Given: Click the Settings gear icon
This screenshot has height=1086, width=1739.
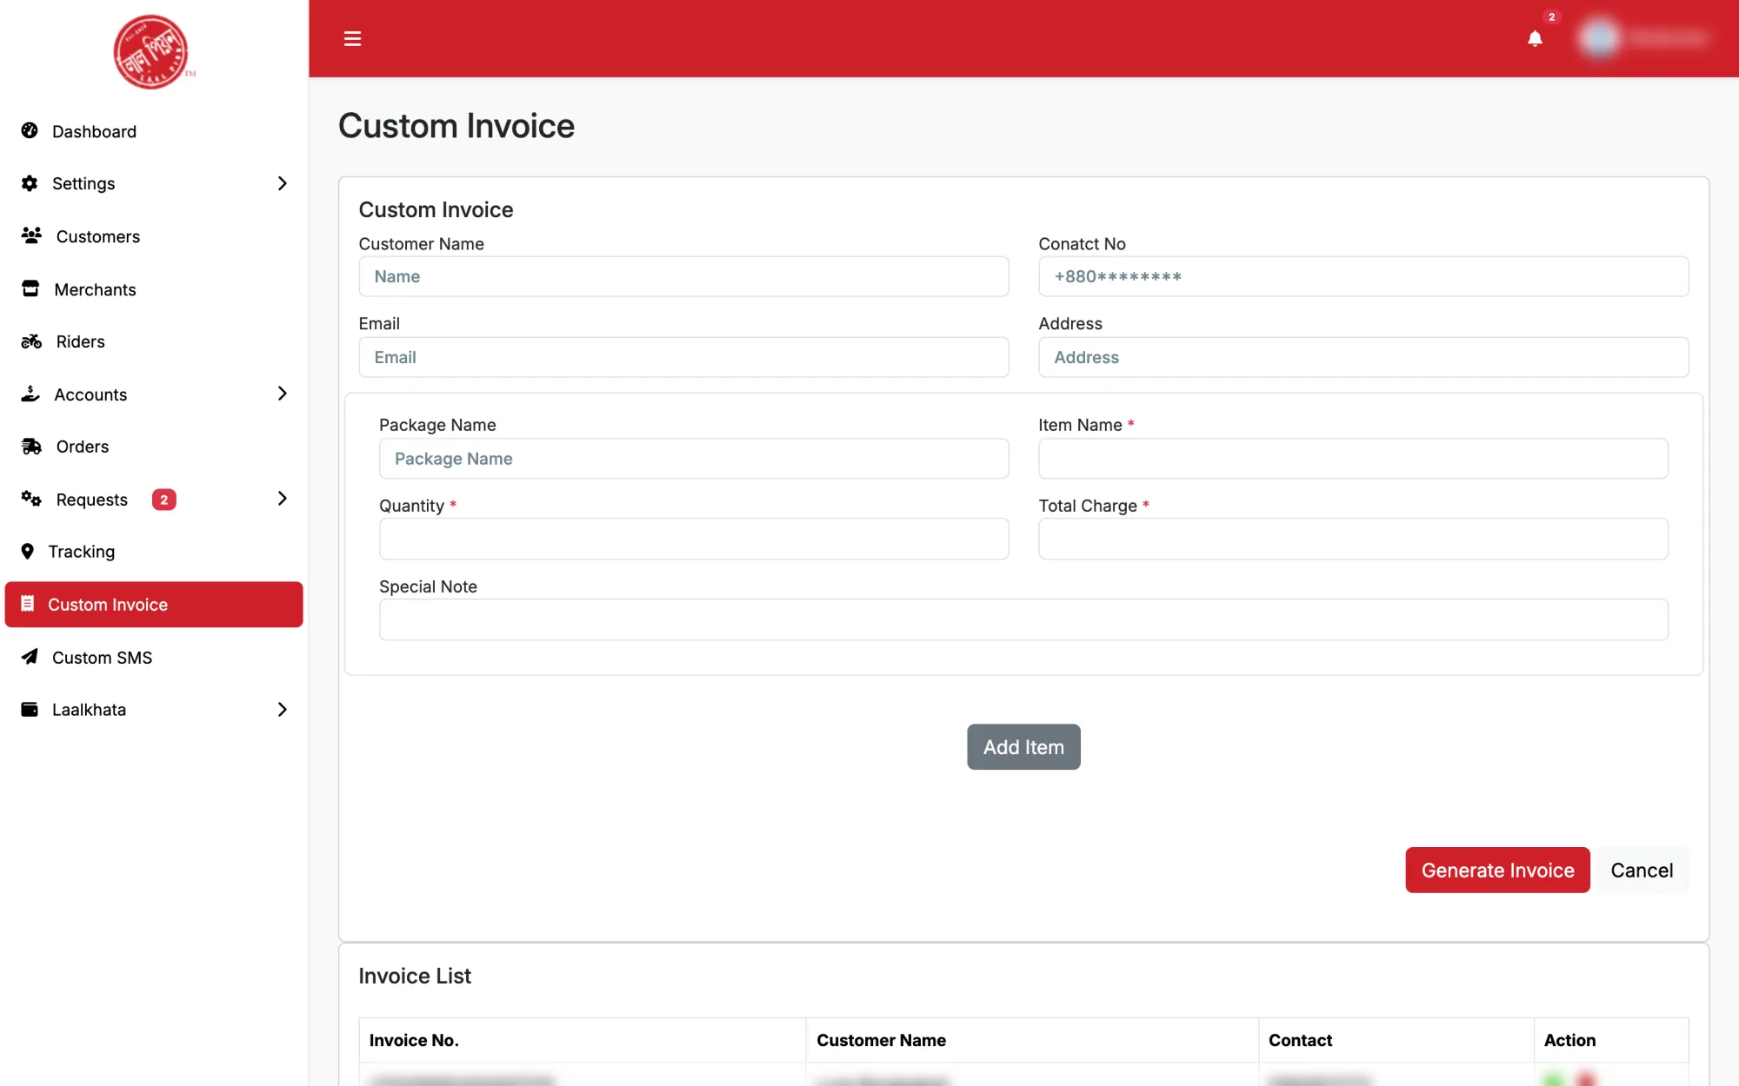Looking at the screenshot, I should 30,183.
